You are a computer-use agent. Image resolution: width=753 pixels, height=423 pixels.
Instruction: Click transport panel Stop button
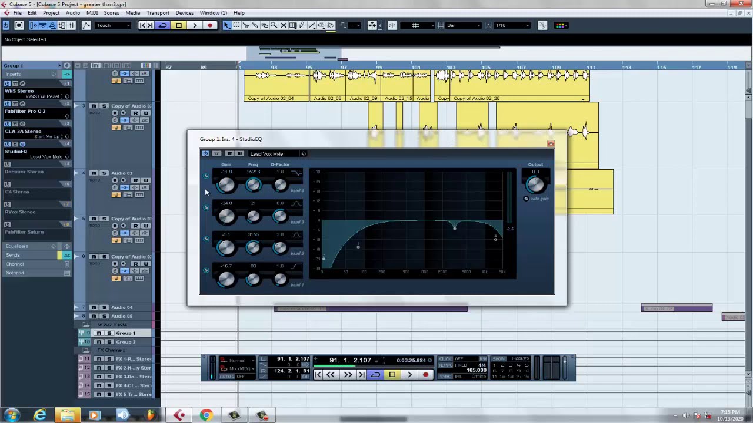click(x=392, y=374)
